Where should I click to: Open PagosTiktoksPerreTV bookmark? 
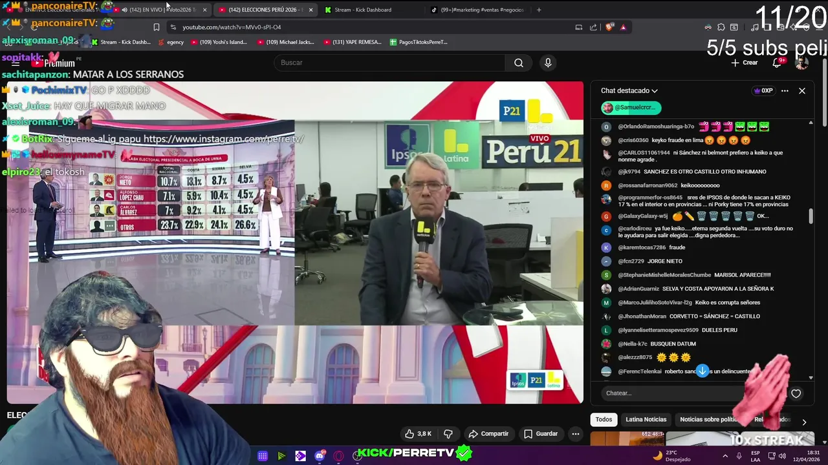coord(419,42)
